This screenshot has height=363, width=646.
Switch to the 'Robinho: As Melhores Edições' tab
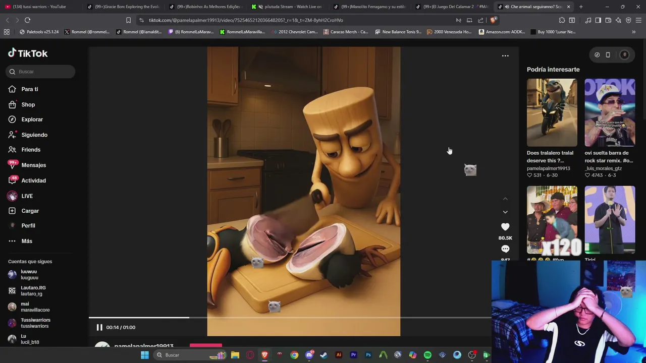click(x=206, y=7)
